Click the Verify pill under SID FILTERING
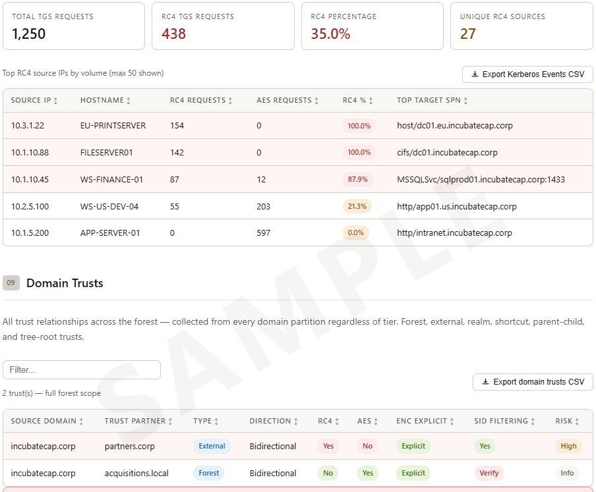The height and width of the screenshot is (492, 596). (x=489, y=473)
